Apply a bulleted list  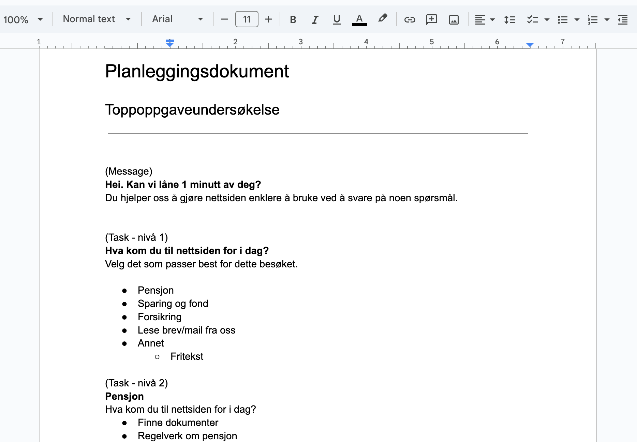click(x=562, y=19)
